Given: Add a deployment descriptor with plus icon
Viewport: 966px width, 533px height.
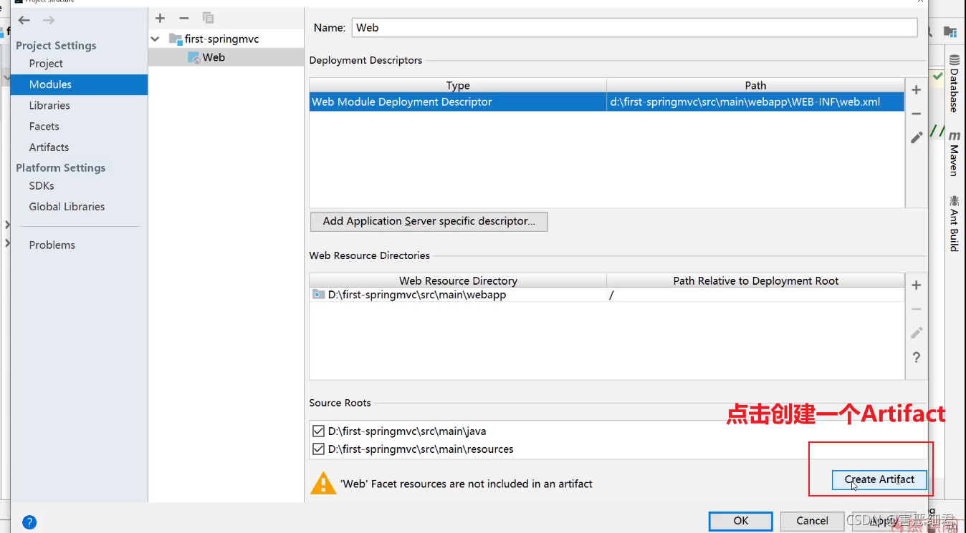Looking at the screenshot, I should pyautogui.click(x=916, y=90).
